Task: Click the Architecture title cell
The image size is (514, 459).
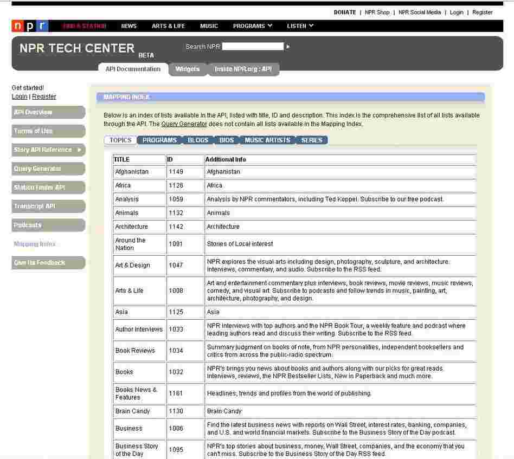Action: [x=139, y=227]
